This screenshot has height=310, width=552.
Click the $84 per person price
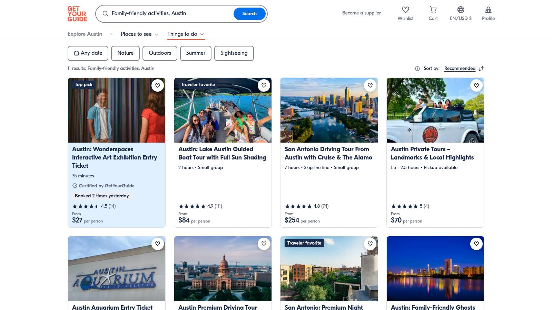click(x=194, y=220)
